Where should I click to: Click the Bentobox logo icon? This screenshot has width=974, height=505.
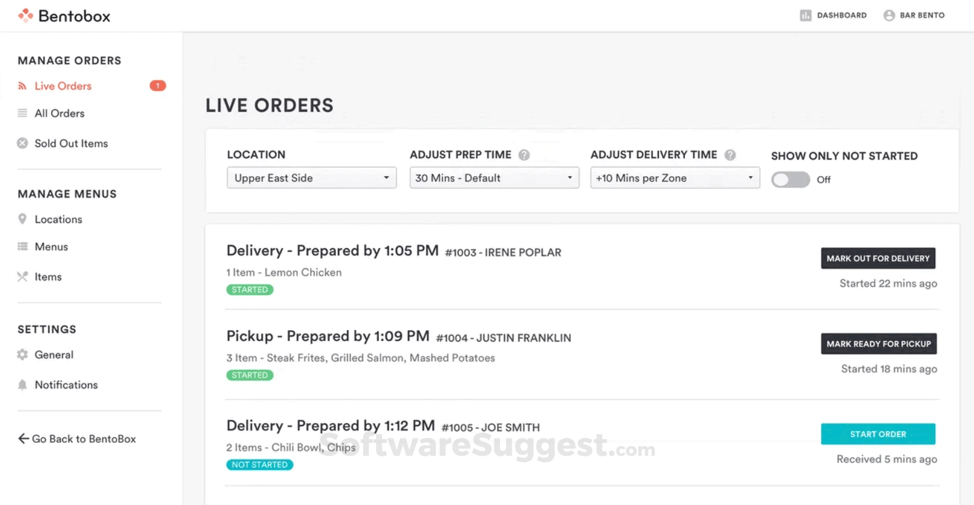[25, 15]
